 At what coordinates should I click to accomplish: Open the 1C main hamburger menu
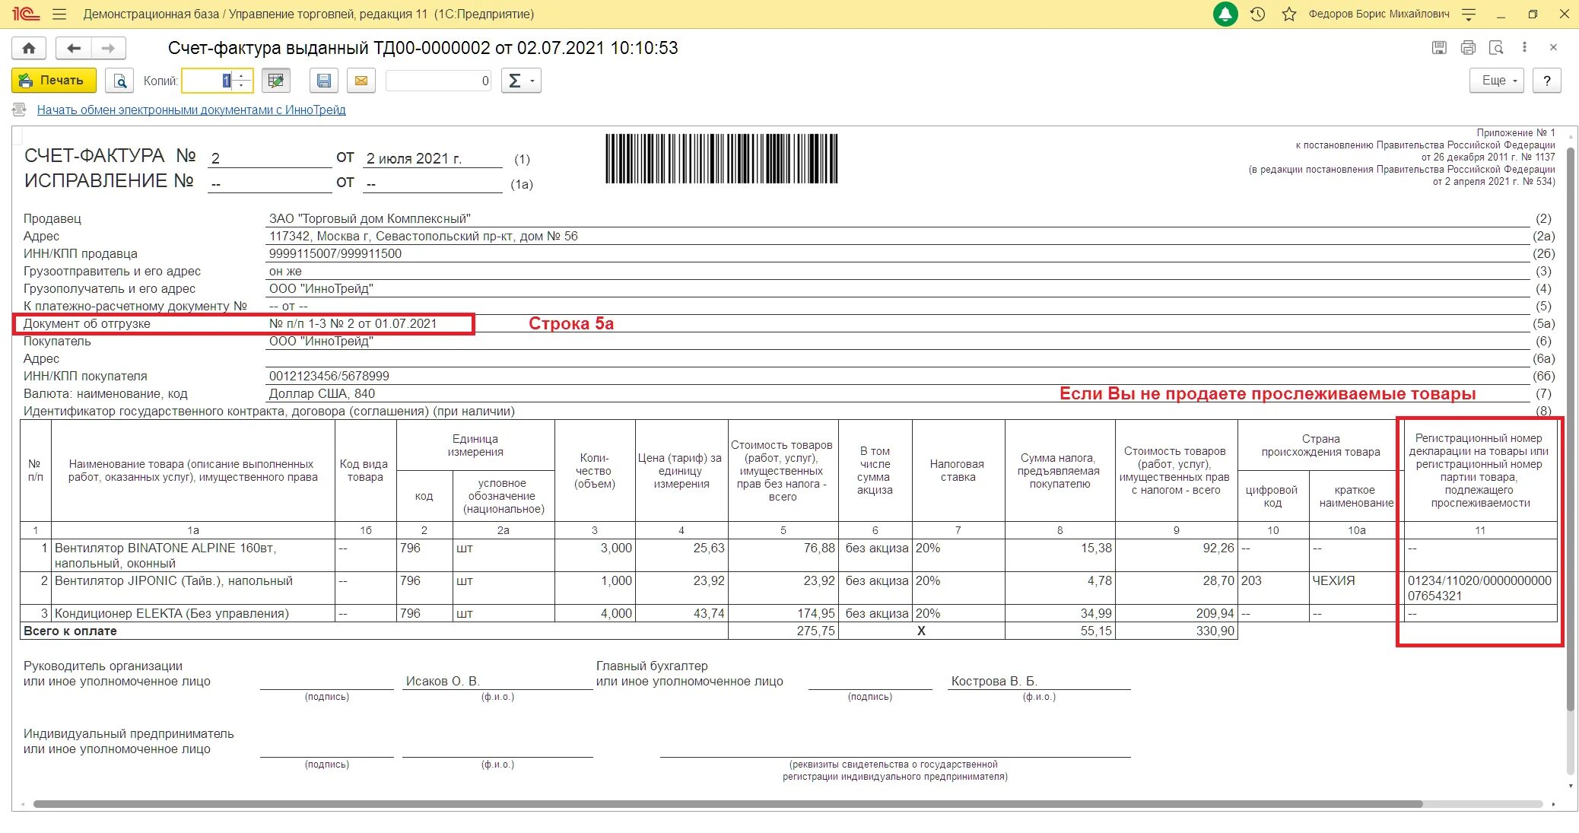pos(59,14)
